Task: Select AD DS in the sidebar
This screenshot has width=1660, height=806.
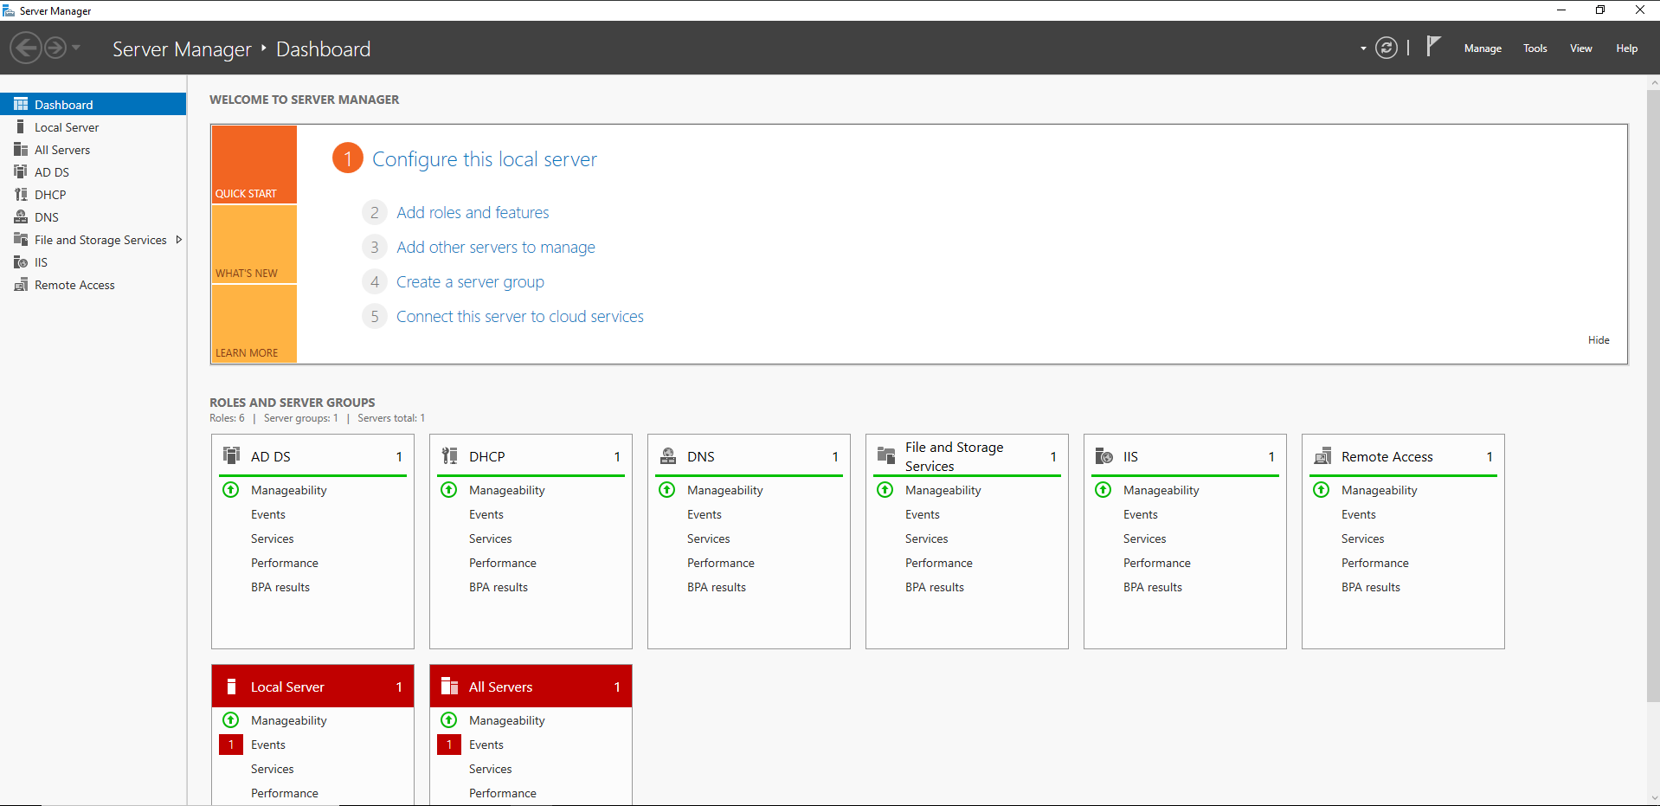Action: (x=93, y=171)
